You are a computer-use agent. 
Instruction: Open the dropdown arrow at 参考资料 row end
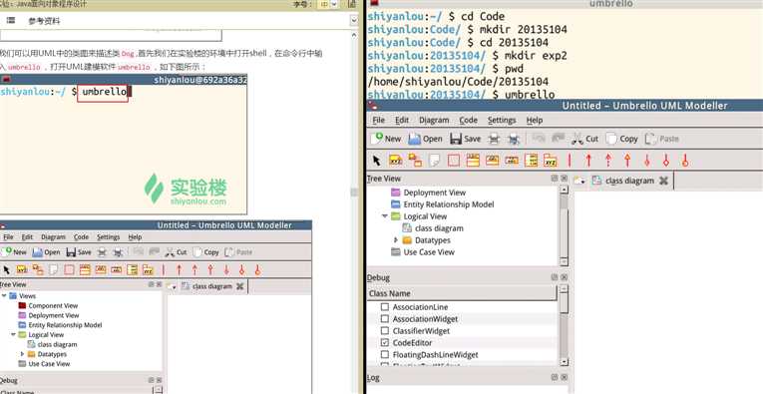pyautogui.click(x=354, y=20)
